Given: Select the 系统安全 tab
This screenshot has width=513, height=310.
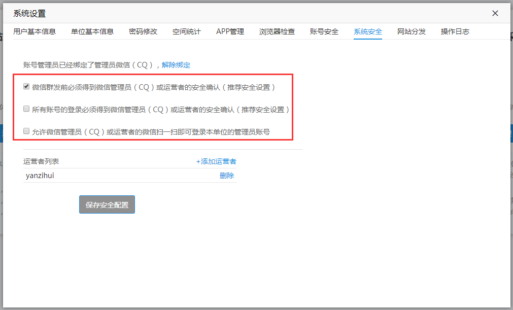Looking at the screenshot, I should (x=368, y=31).
